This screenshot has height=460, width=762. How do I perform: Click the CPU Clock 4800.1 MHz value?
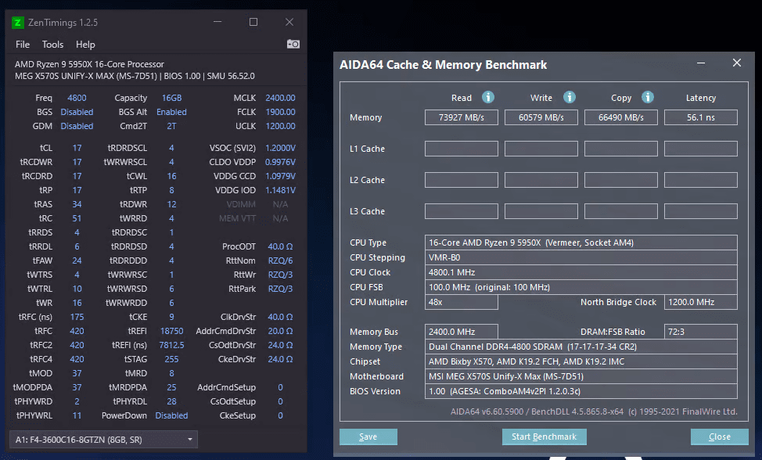(580, 272)
